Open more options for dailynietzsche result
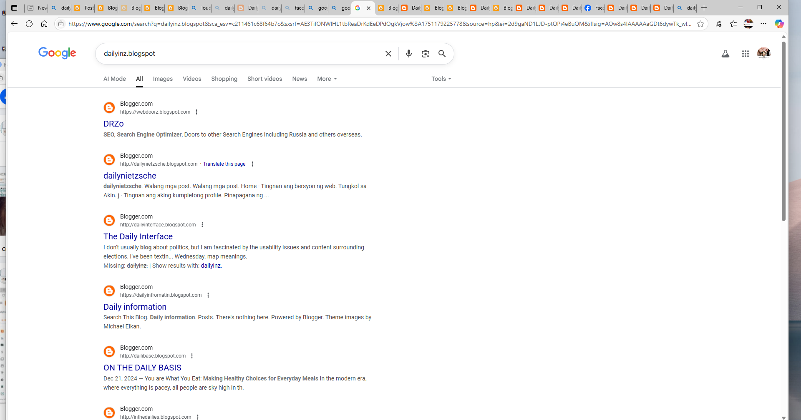Screen dimensions: 801x420 252,164
